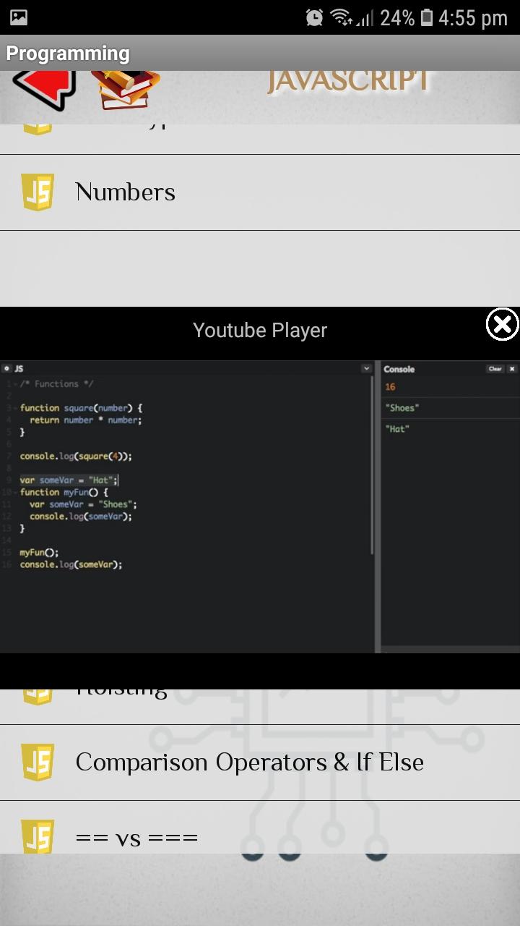Viewport: 520px width, 926px height.
Task: Tap the Wi-Fi status icon
Action: pyautogui.click(x=341, y=17)
